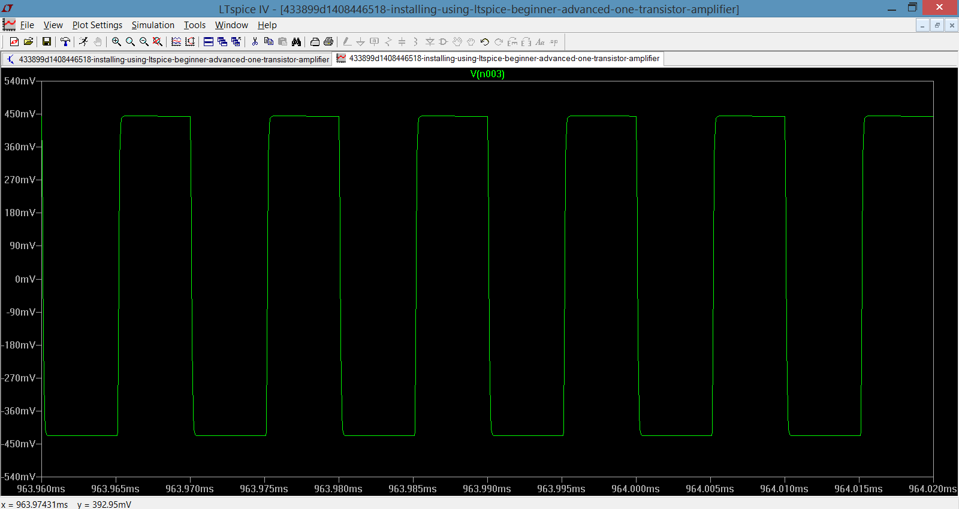Switch to the schematic tab on the left

pyautogui.click(x=167, y=59)
